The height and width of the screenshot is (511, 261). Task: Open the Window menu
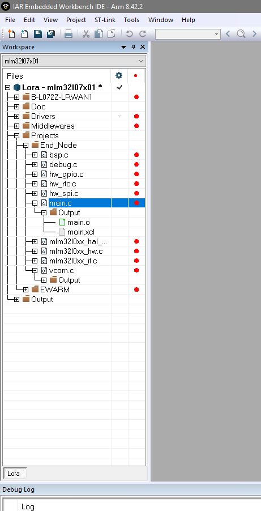(x=161, y=20)
